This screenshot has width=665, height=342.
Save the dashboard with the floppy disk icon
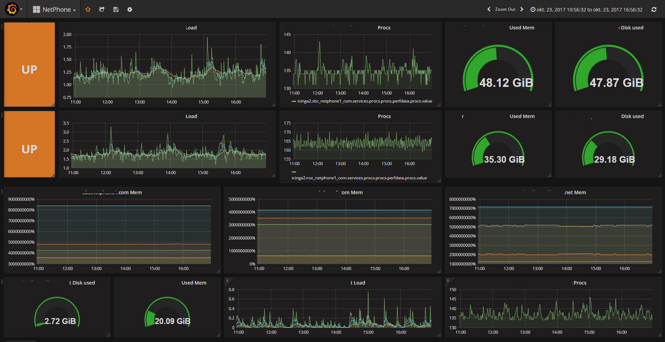(x=116, y=9)
